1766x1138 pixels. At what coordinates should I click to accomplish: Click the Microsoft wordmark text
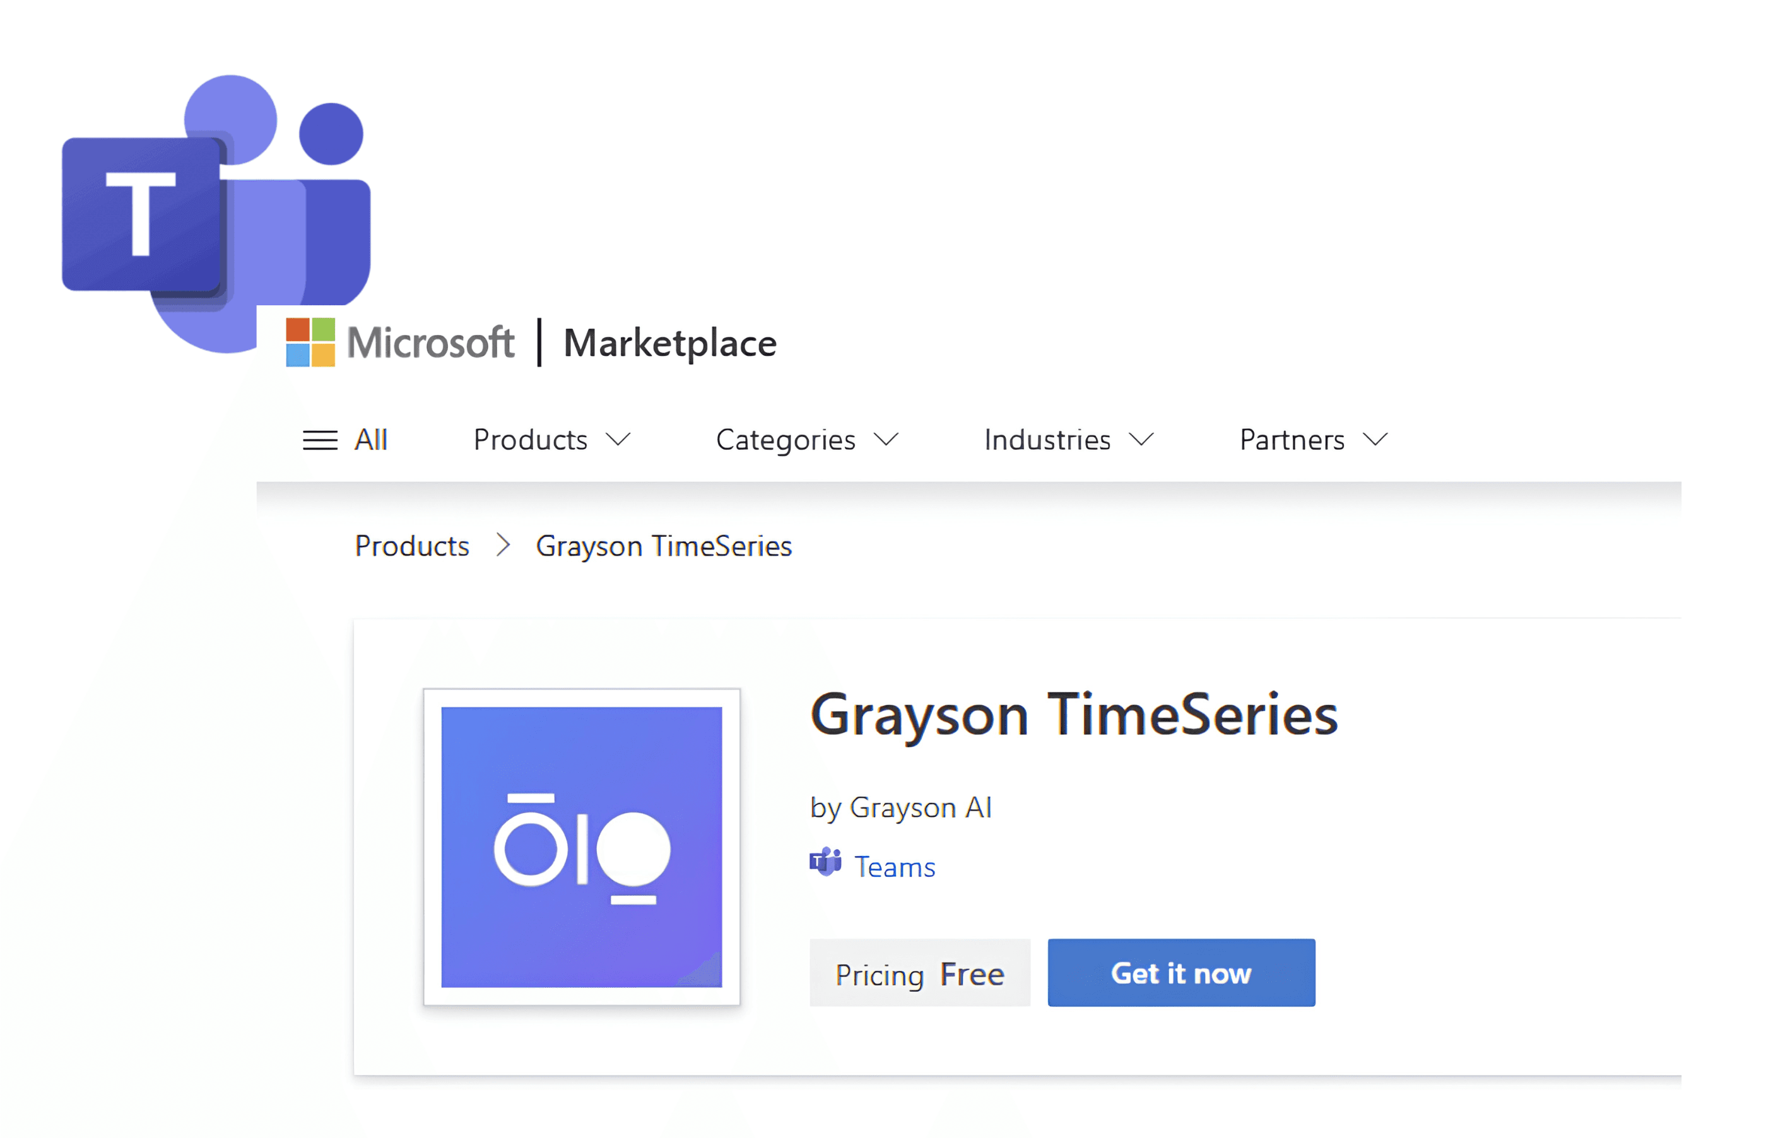(x=431, y=343)
